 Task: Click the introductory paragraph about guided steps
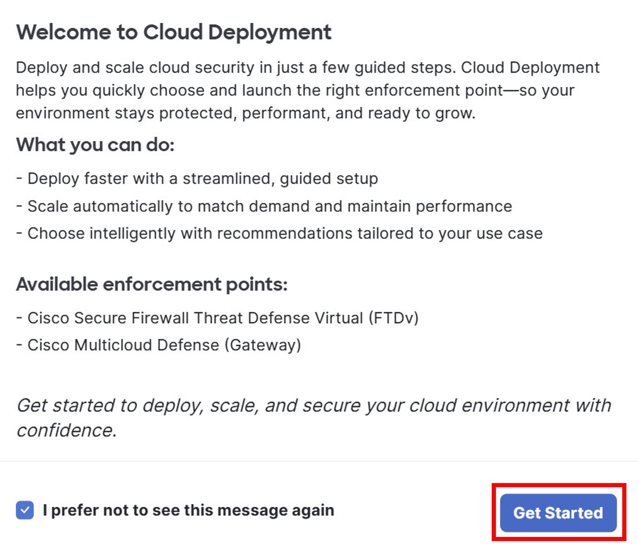point(308,89)
